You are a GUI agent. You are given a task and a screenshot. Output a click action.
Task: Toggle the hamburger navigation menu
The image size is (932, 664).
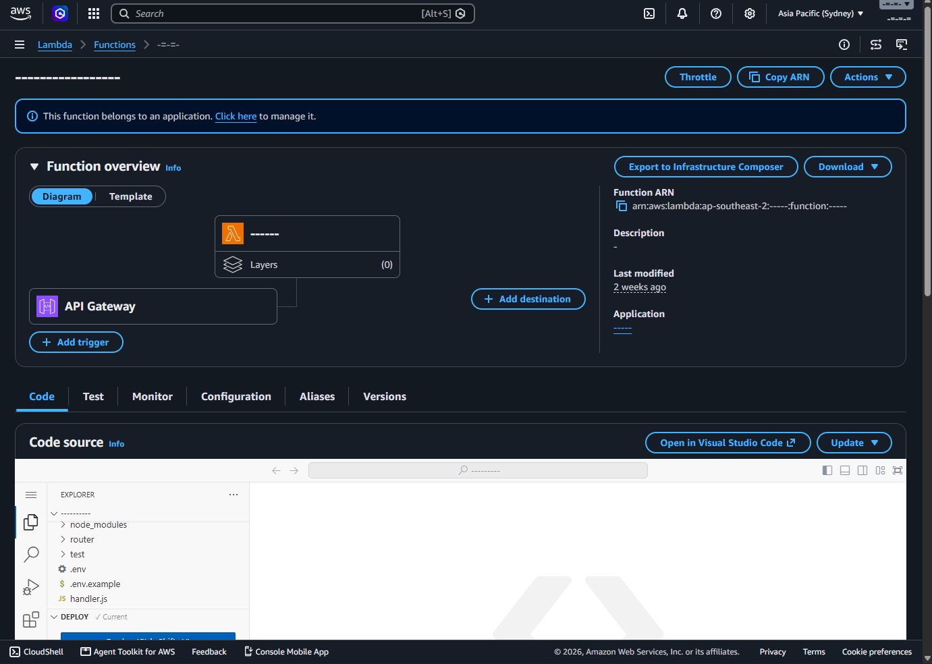20,45
